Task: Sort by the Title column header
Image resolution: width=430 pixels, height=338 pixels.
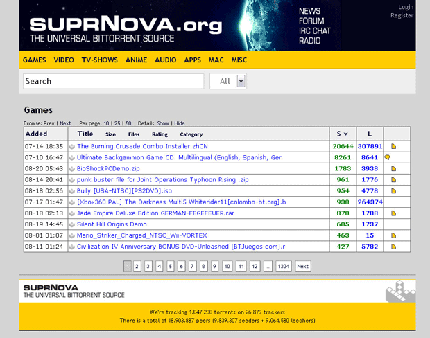Action: pyautogui.click(x=85, y=134)
